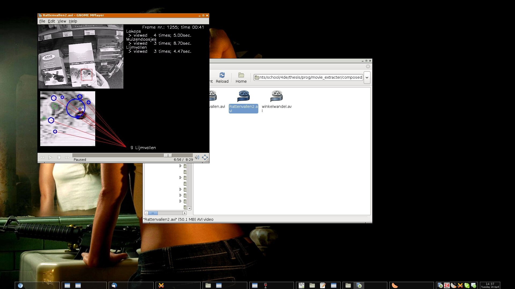Open the Thunderbird icon in the taskbar
515x289 pixels.
(x=114, y=286)
